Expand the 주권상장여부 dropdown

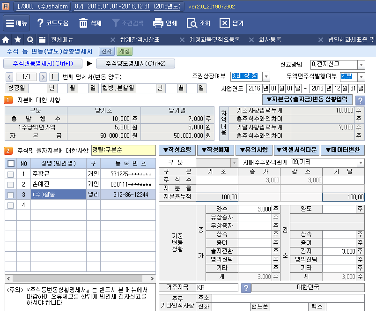tap(266, 76)
